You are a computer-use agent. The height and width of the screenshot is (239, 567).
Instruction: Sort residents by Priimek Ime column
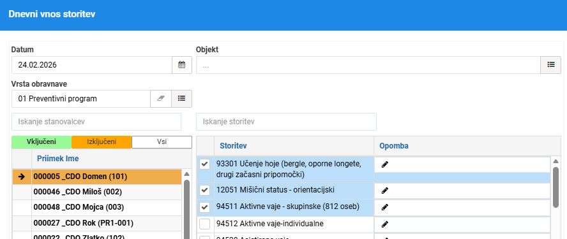[58, 159]
